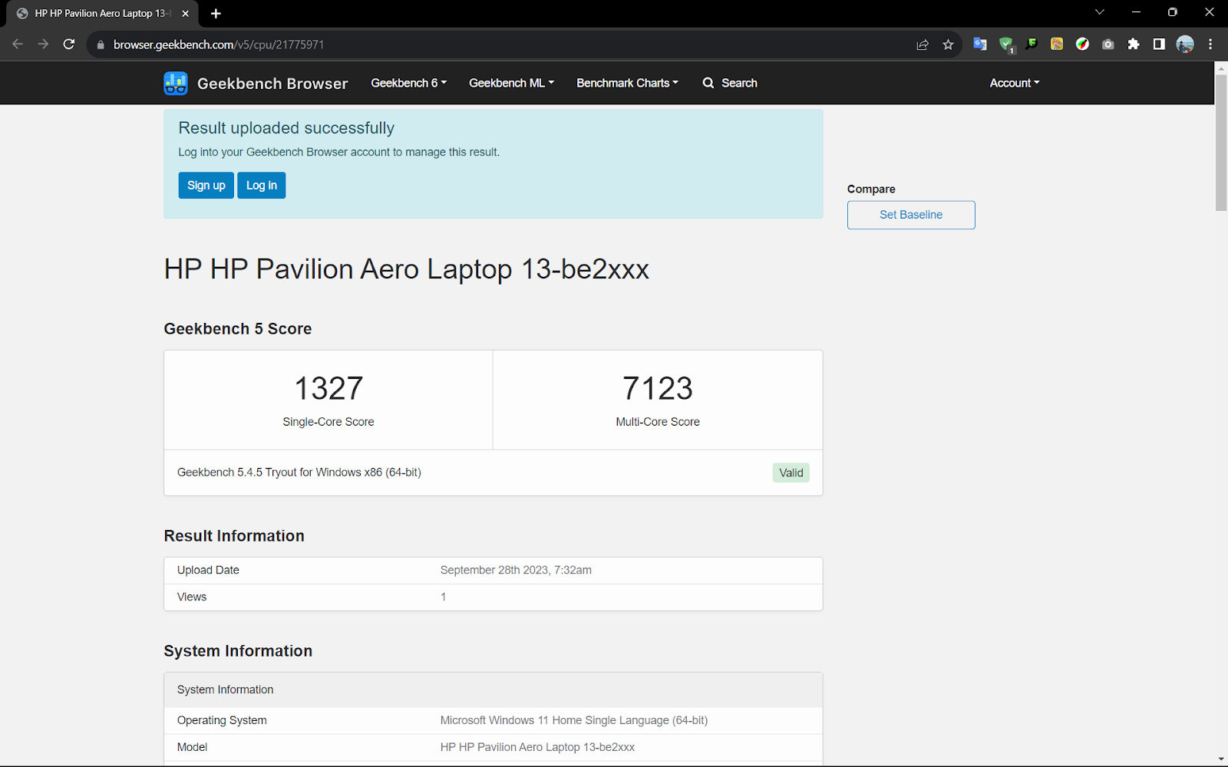Click the 'Views' row label
This screenshot has height=767, width=1228.
coord(192,597)
